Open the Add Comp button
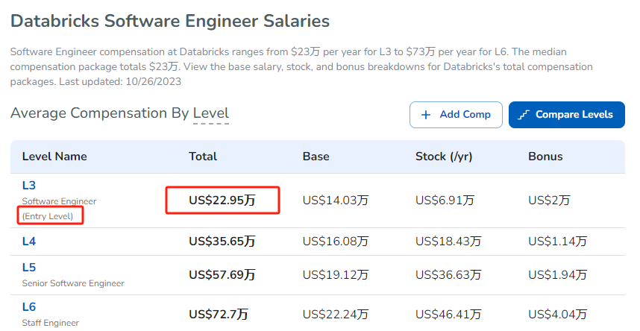640x331 pixels. 456,115
